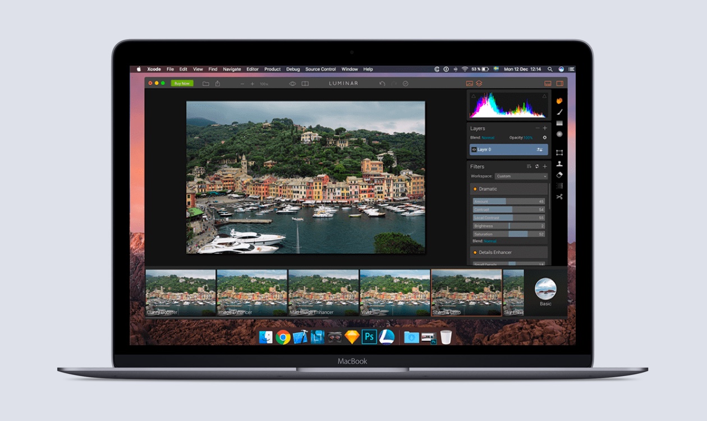Select the orange hand Move tool
Viewport: 707px width, 421px height.
559,101
